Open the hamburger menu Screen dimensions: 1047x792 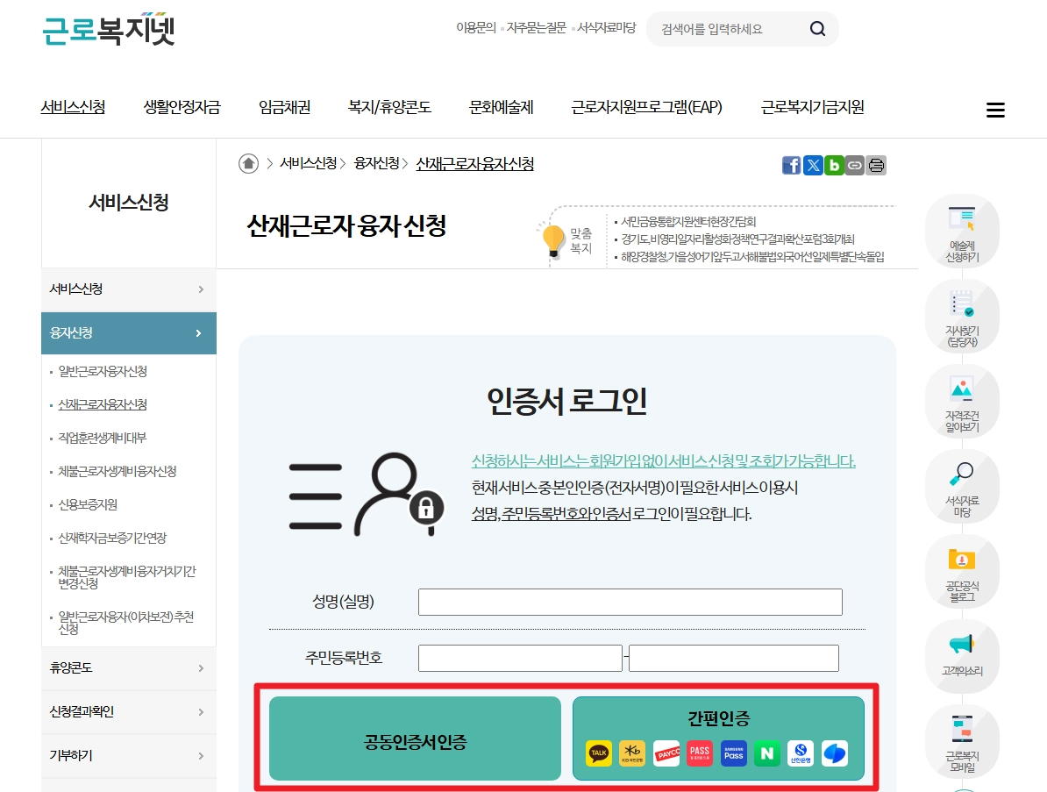click(995, 109)
